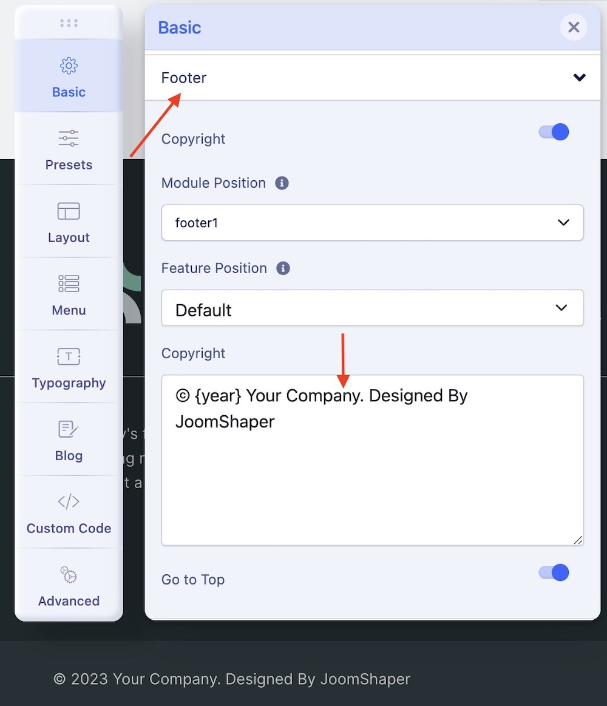Open the Presets sliders icon
Screen dimensions: 607x706
[x=69, y=138]
